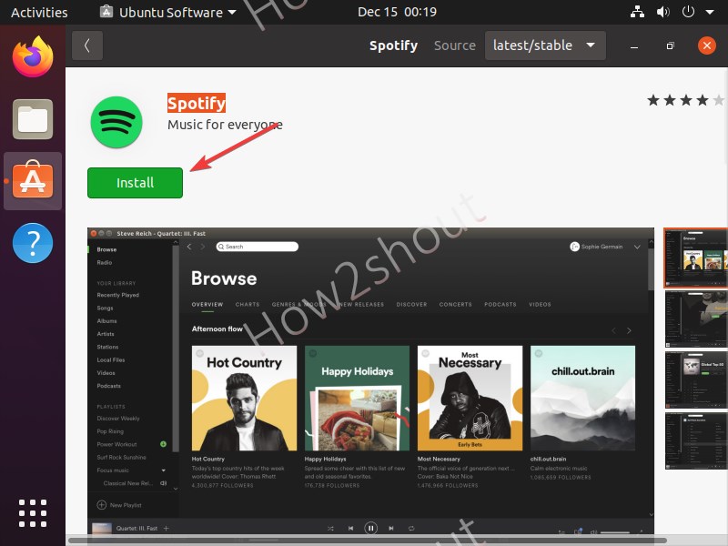The height and width of the screenshot is (546, 728).
Task: Click the network status icon
Action: pos(637,12)
